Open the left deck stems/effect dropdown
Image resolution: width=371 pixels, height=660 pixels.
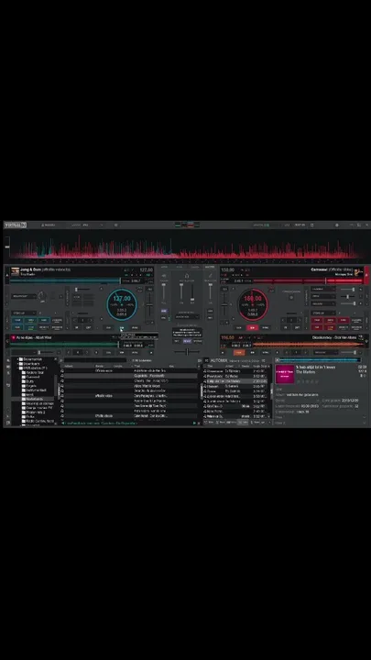click(x=24, y=313)
